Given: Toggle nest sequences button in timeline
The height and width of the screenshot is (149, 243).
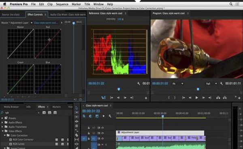Looking at the screenshot, I should coord(84,116).
